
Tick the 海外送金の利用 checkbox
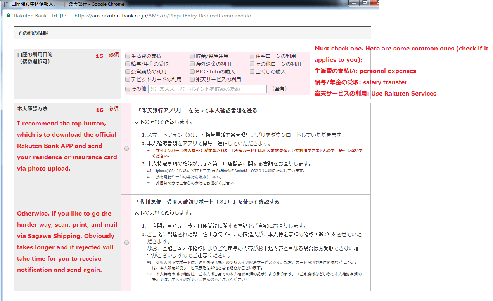(x=192, y=64)
